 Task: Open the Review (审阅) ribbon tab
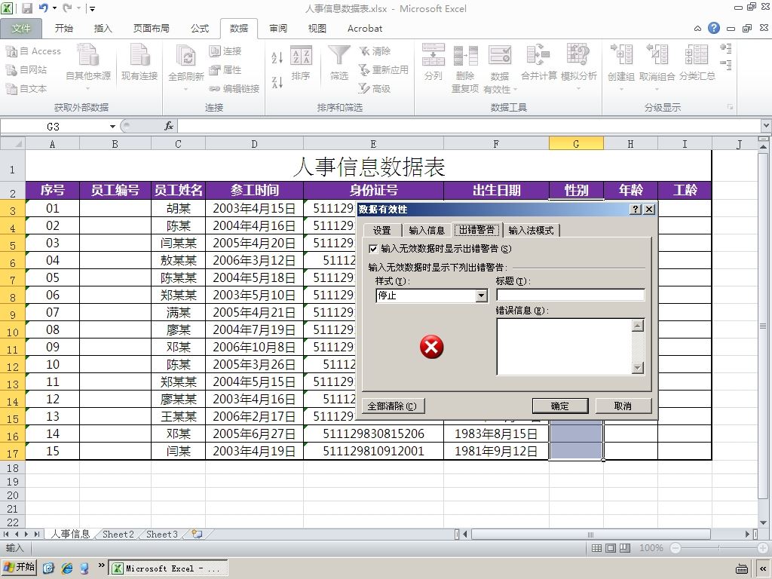pos(278,29)
